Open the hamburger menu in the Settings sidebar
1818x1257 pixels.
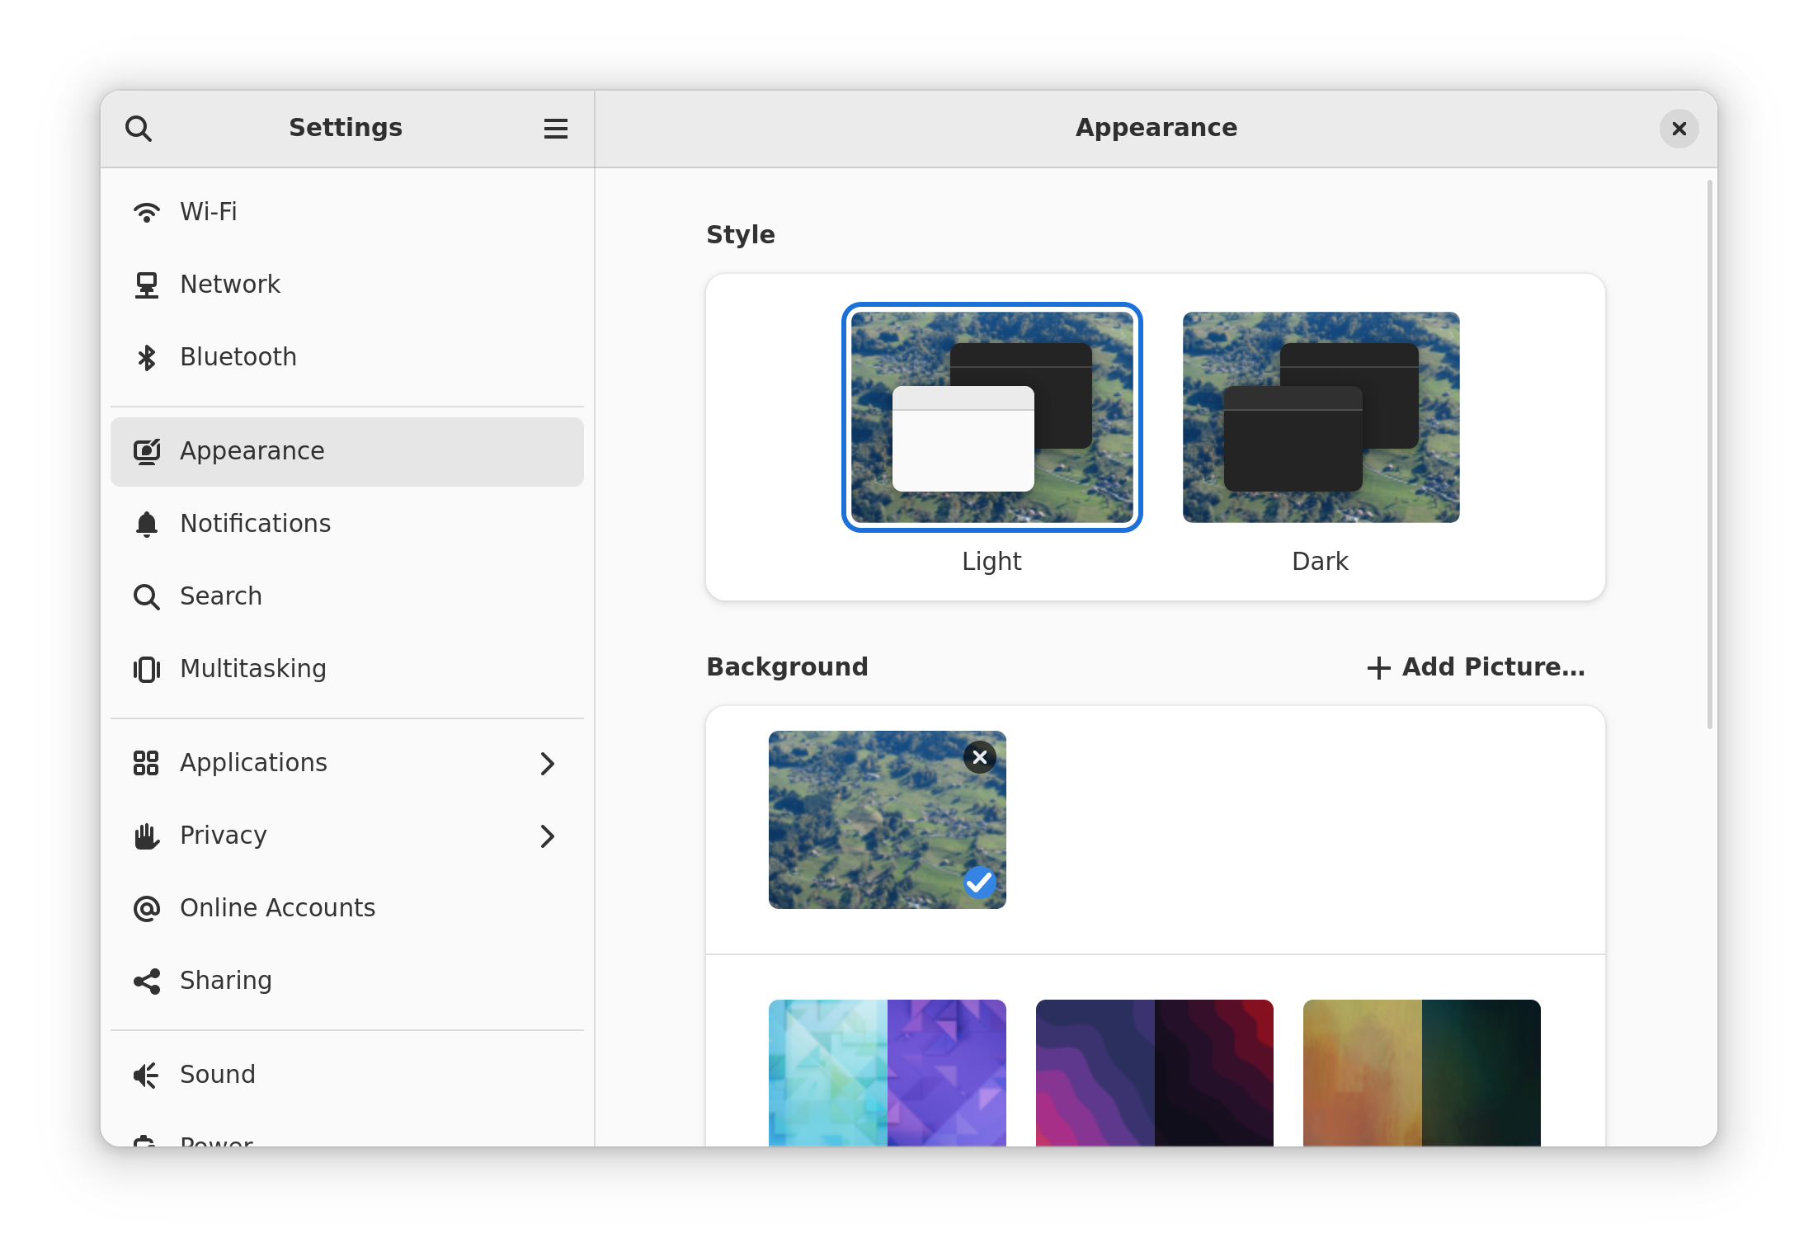pyautogui.click(x=555, y=129)
